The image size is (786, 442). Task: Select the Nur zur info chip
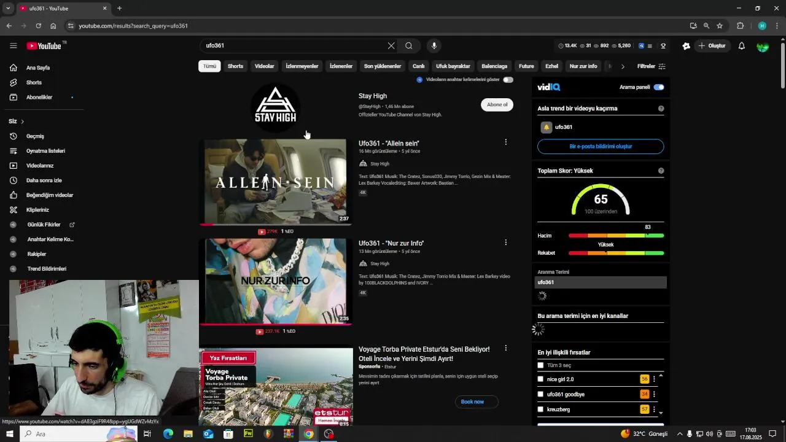[x=583, y=66]
